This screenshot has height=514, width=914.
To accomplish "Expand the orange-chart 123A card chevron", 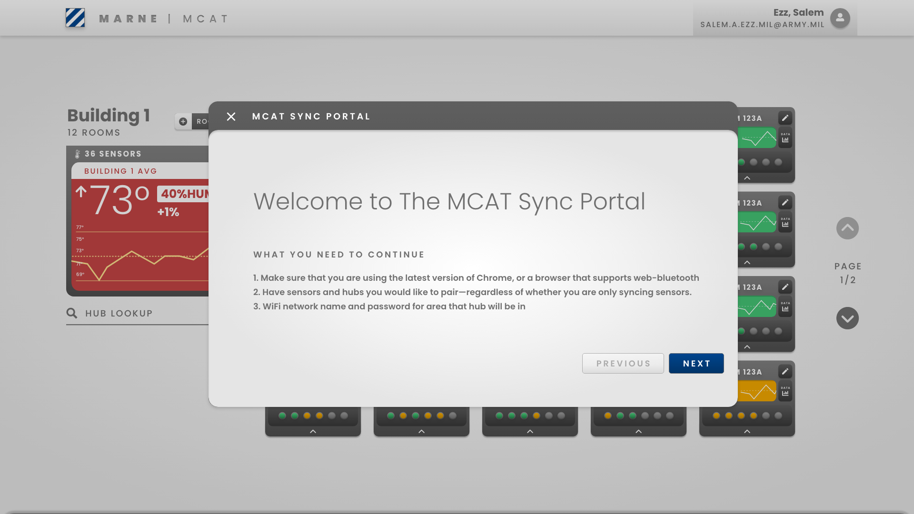I will tap(747, 431).
